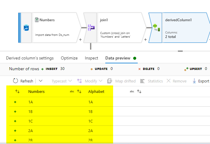210x144 pixels.
Task: Select the derivedColumn1 node title
Action: [x=178, y=20]
